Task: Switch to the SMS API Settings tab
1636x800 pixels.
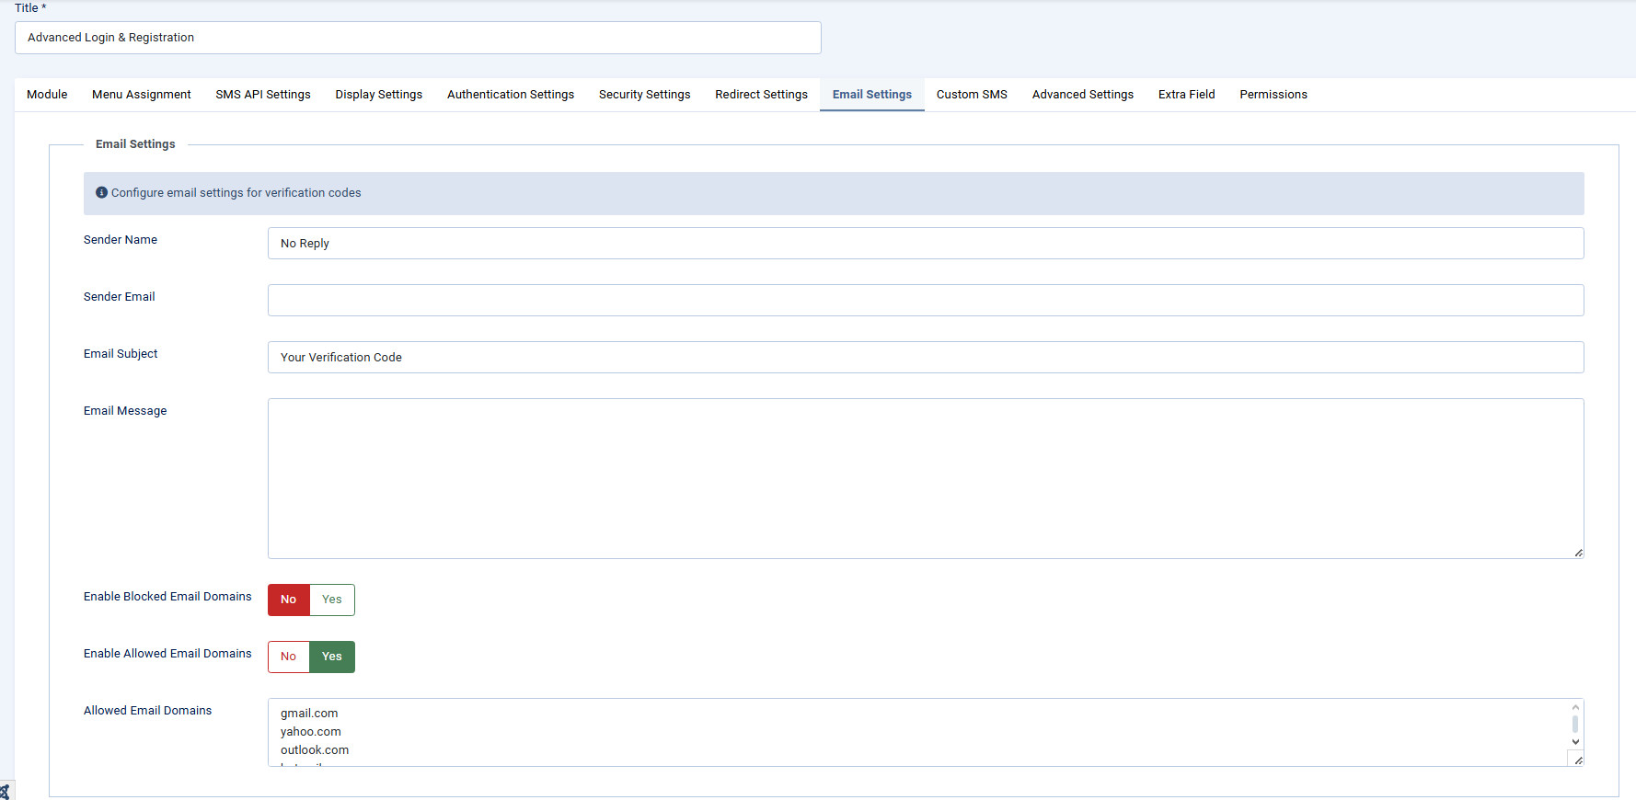Action: point(263,95)
